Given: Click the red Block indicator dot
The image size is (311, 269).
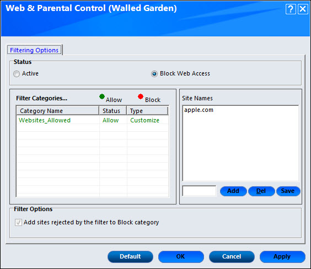Looking at the screenshot, I should [141, 96].
